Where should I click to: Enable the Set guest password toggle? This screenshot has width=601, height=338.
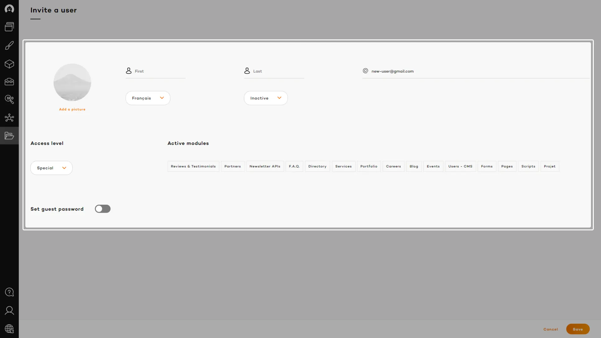coord(103,209)
